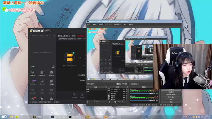The image size is (212, 119).
Task: Toggle eye visibility of 图像 3 source
Action: coord(124,98)
